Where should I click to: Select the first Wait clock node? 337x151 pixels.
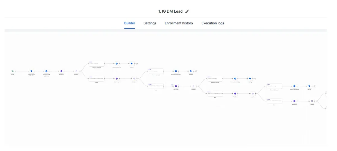pyautogui.click(x=61, y=71)
